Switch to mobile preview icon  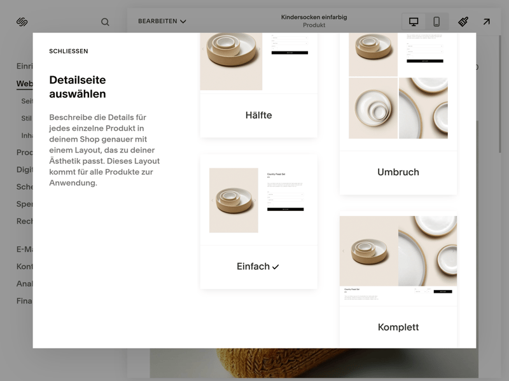coord(436,22)
